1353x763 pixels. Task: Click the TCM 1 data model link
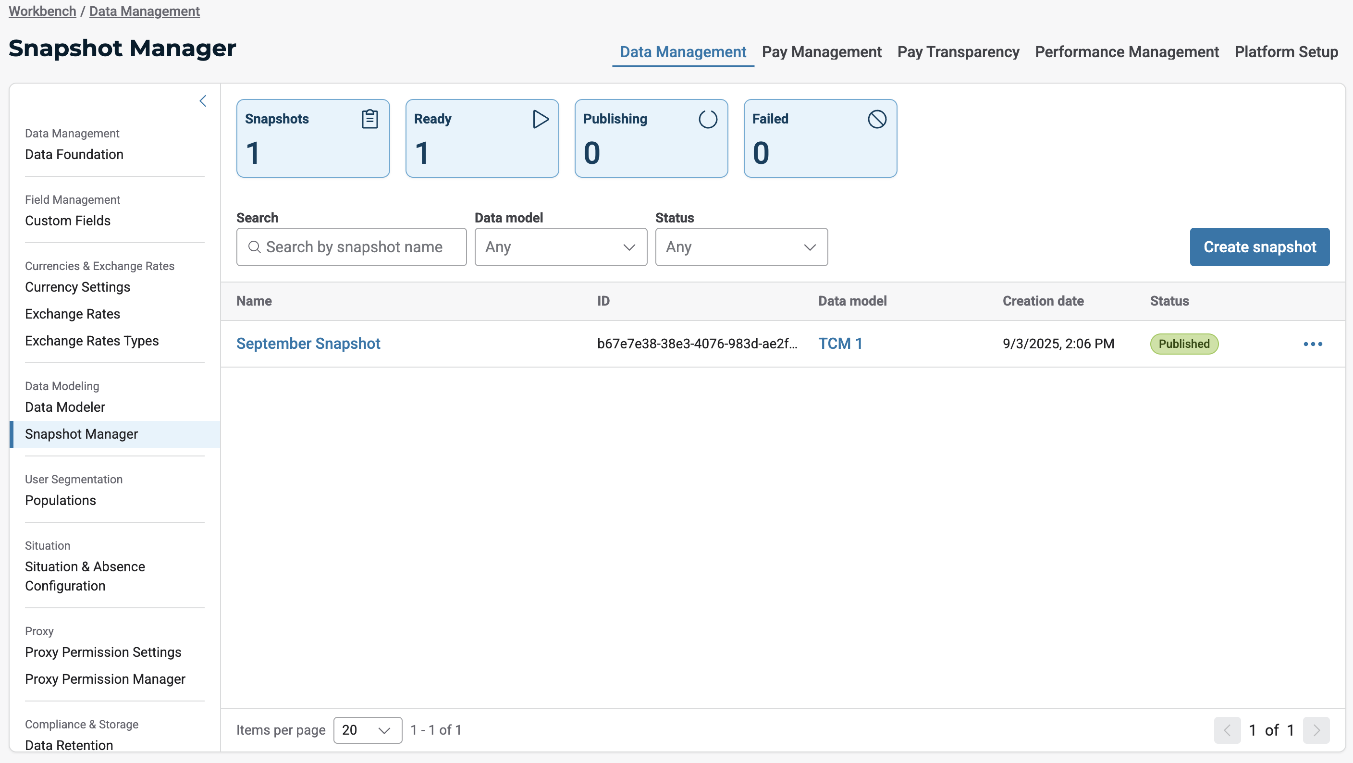pyautogui.click(x=840, y=344)
